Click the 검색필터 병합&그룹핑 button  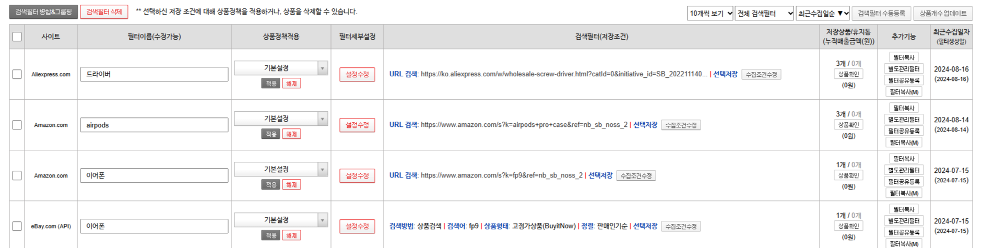tap(43, 11)
